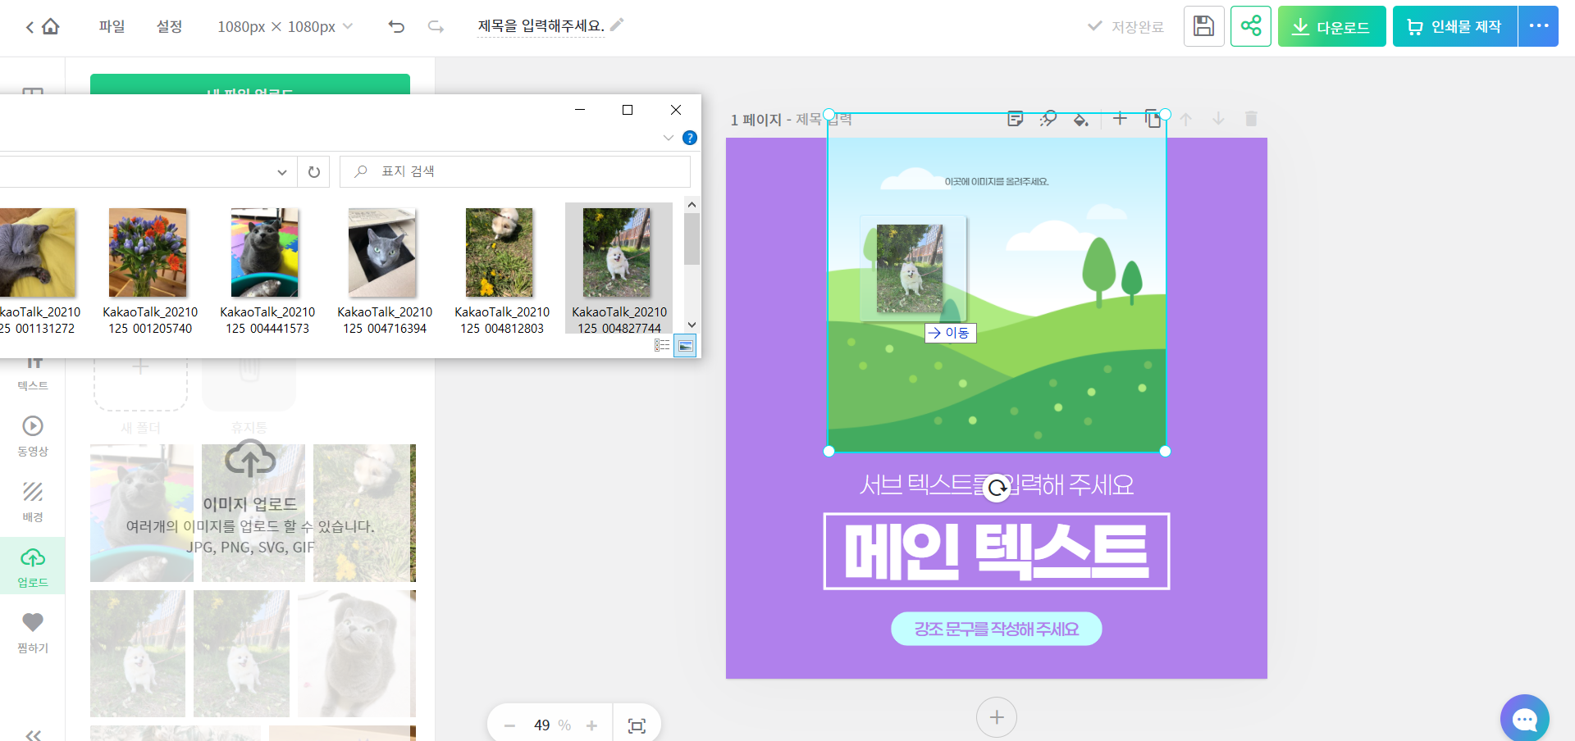Select file KakaoTalk_20210125_004441573 cat photo
The height and width of the screenshot is (741, 1575).
(267, 270)
